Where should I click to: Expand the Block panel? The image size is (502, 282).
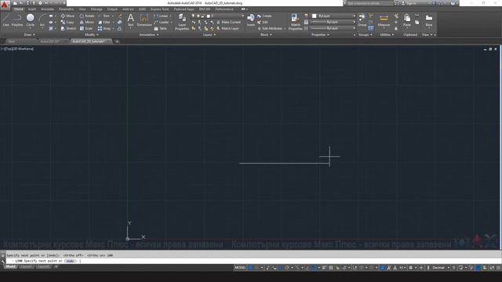pos(266,34)
